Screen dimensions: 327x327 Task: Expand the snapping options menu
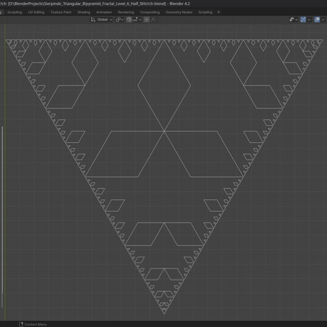tap(137, 19)
